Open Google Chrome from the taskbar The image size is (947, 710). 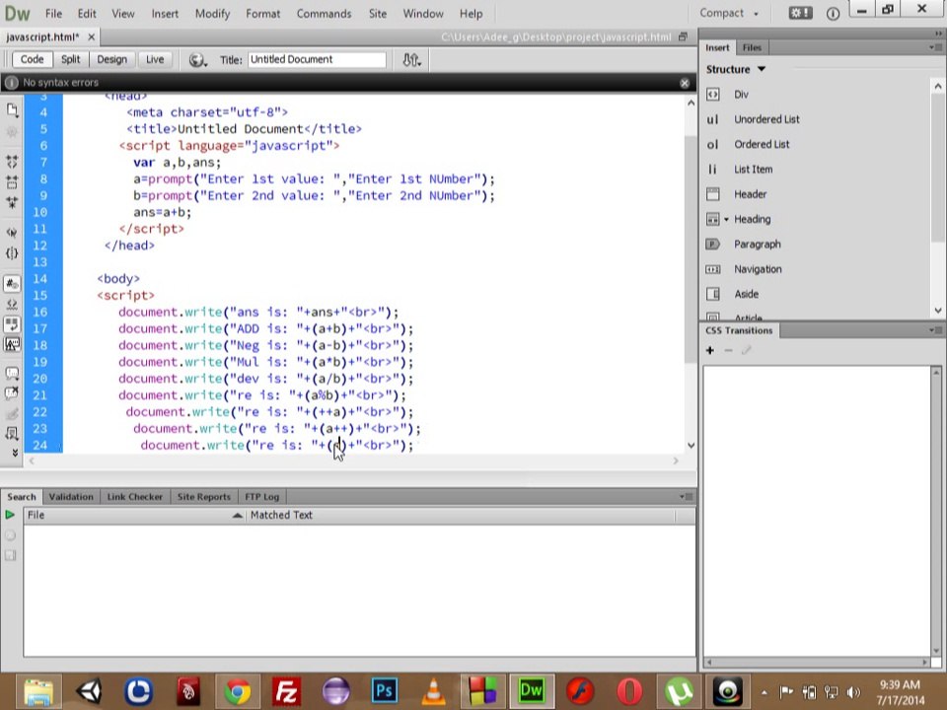238,690
